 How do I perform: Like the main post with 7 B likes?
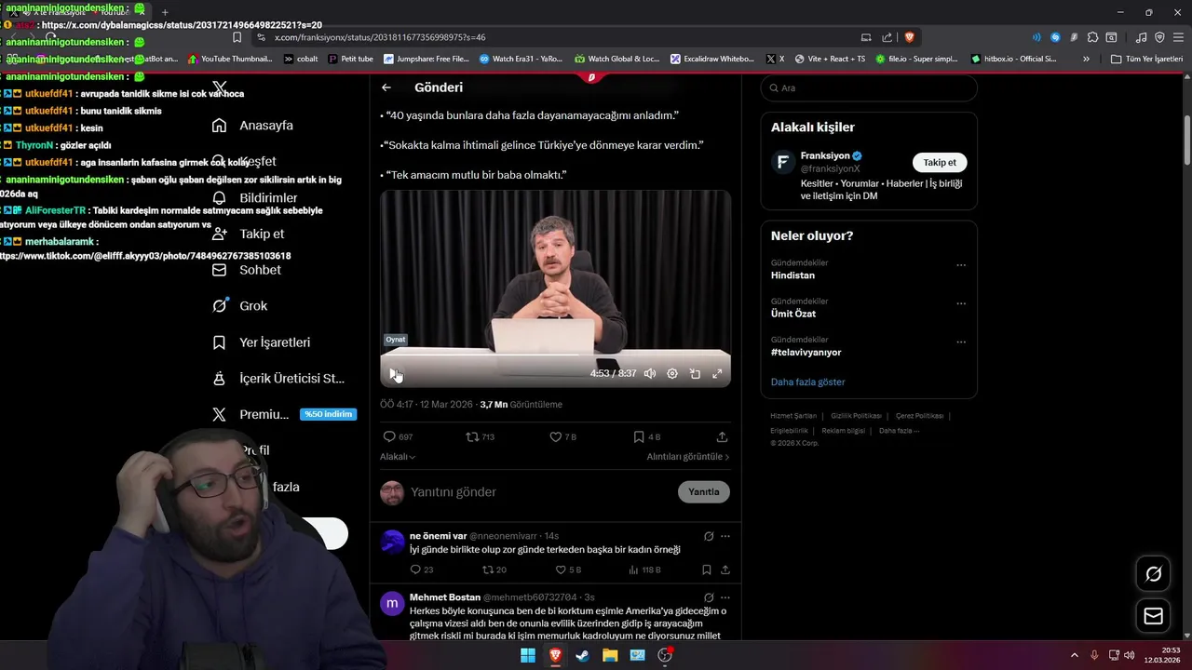[x=562, y=436]
